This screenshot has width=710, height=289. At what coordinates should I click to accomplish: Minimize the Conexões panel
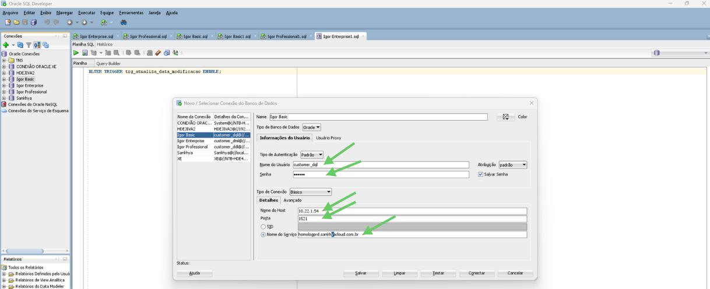point(65,36)
